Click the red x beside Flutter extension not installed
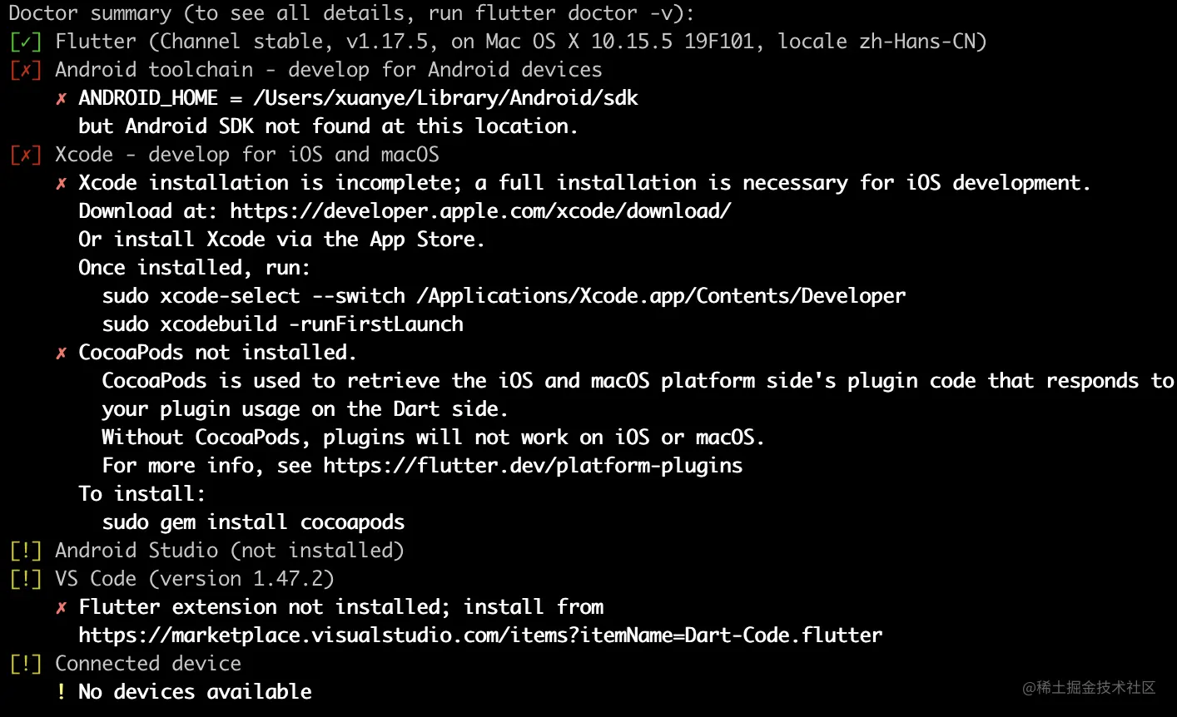This screenshot has width=1177, height=717. click(x=61, y=608)
